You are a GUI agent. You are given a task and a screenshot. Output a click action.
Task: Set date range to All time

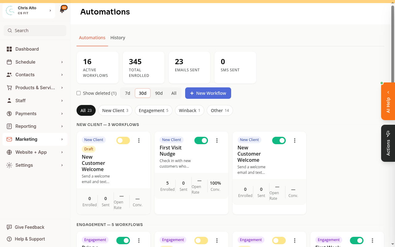[174, 93]
